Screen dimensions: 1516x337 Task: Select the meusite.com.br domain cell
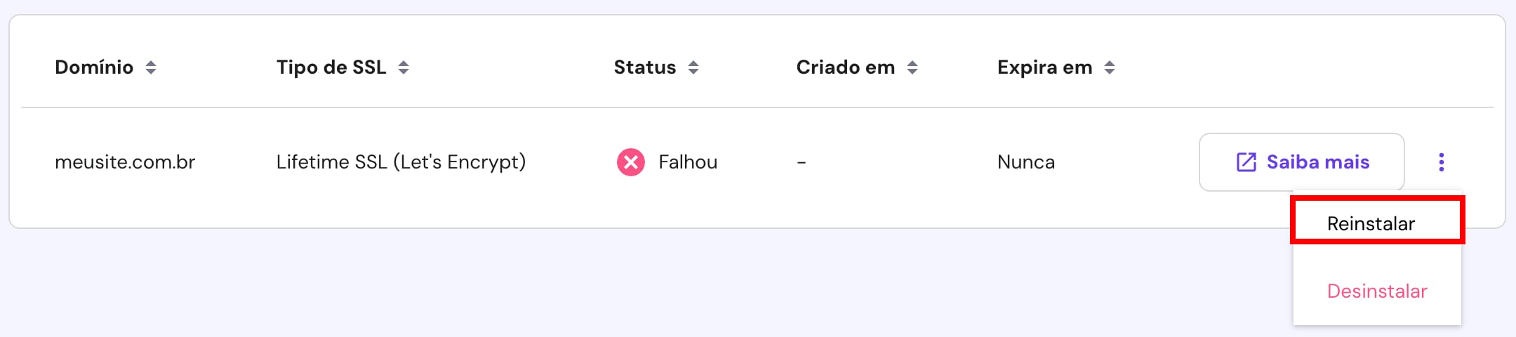[125, 162]
